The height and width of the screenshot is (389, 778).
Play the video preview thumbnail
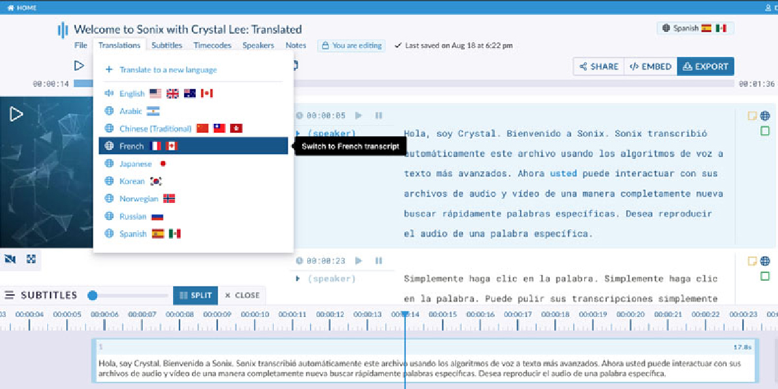tap(16, 115)
